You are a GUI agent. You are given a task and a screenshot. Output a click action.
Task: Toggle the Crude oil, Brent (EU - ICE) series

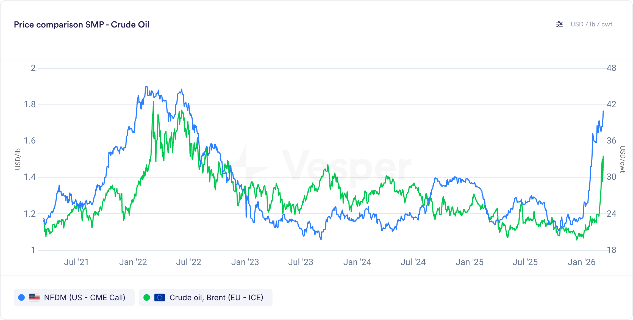[206, 297]
